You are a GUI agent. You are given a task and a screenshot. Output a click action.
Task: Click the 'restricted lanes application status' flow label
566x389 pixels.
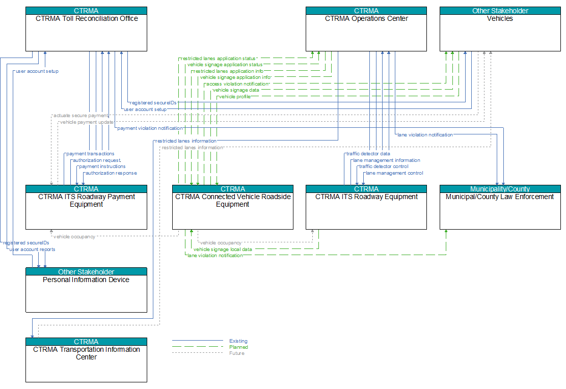pyautogui.click(x=218, y=59)
